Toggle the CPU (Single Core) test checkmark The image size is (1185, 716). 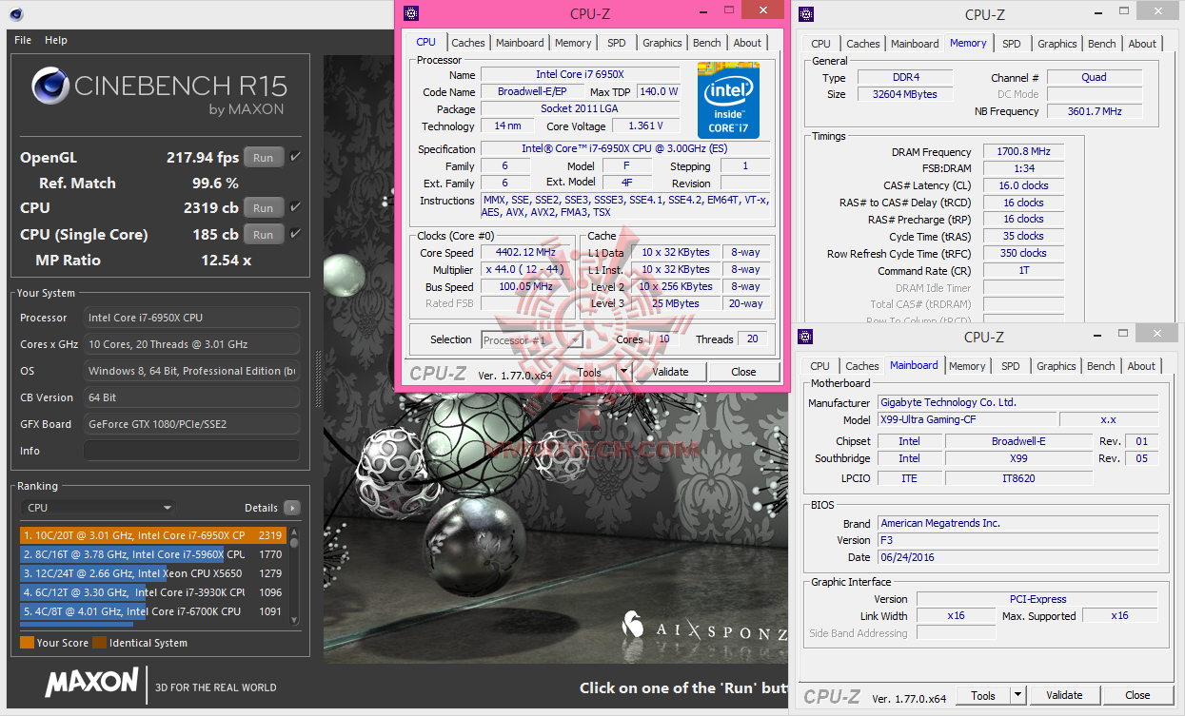(295, 234)
